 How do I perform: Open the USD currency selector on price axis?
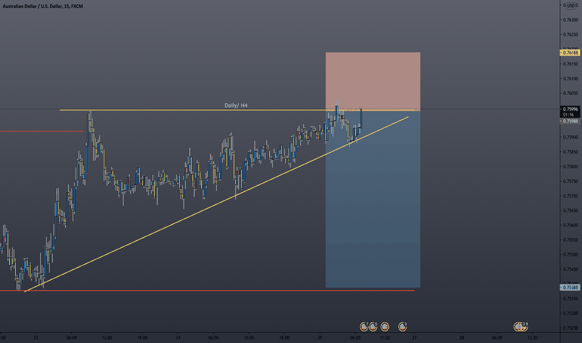pos(571,6)
